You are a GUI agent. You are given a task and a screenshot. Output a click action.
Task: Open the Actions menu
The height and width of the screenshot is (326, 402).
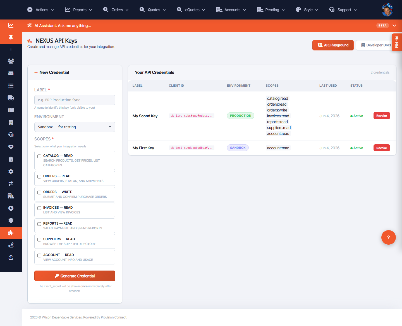pos(40,10)
